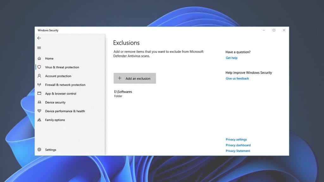The width and height of the screenshot is (324, 182).
Task: Maximize the Windows Security window
Action: pyautogui.click(x=274, y=30)
